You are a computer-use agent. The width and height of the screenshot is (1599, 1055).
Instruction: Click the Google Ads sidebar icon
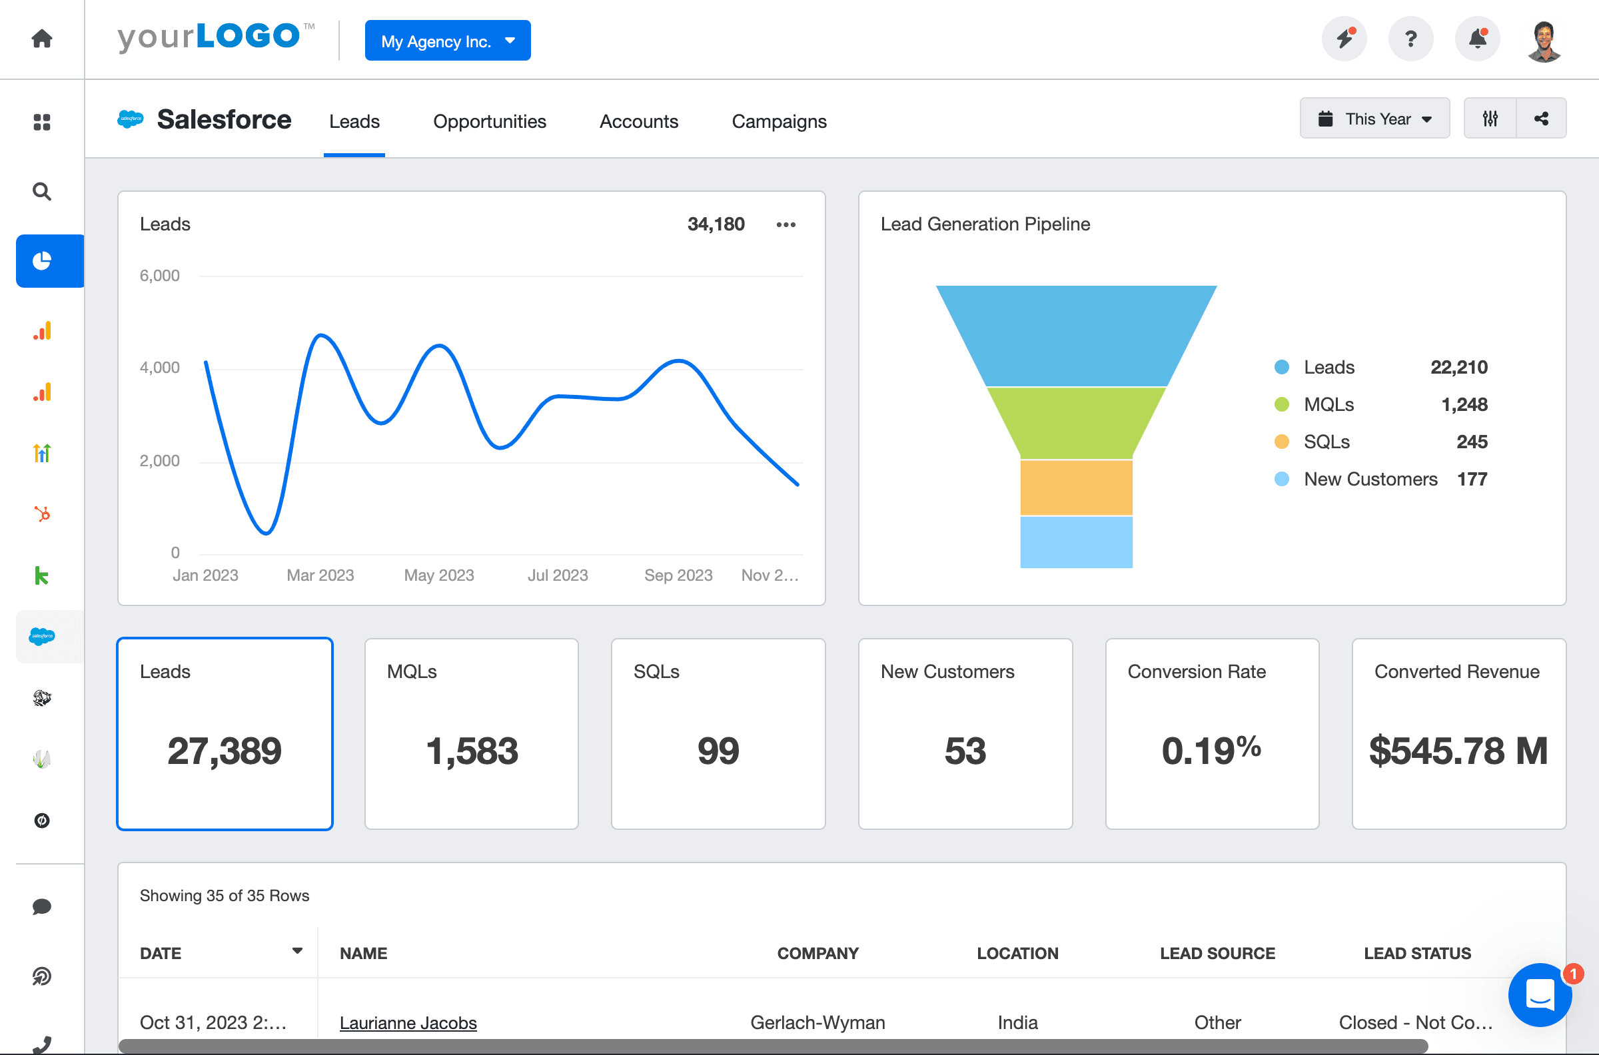(42, 453)
